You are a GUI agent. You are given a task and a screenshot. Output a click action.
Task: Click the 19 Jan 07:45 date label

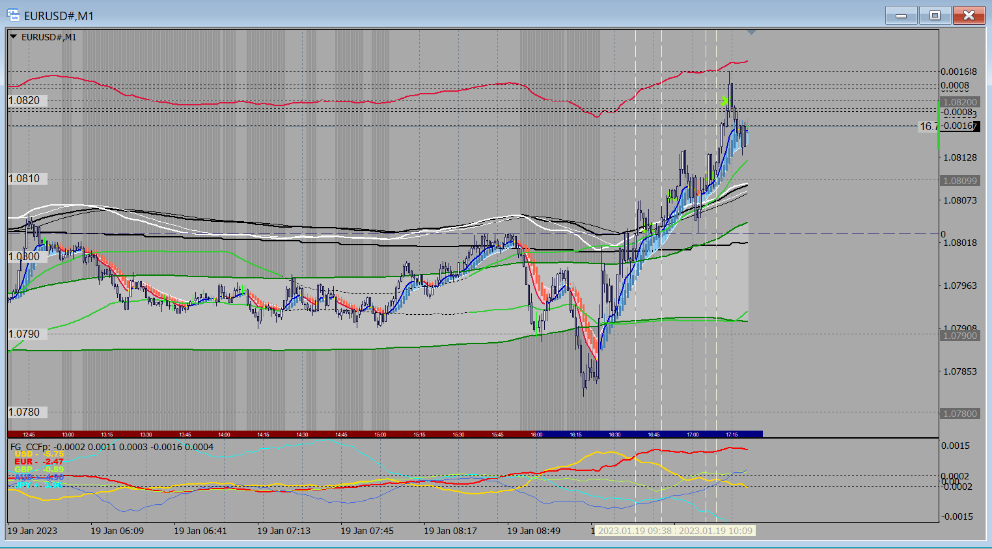(366, 531)
